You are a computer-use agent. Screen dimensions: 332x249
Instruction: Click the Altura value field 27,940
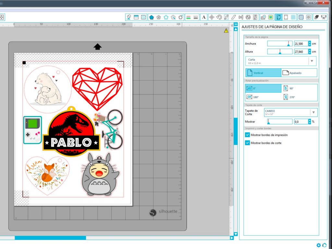pyautogui.click(x=301, y=52)
